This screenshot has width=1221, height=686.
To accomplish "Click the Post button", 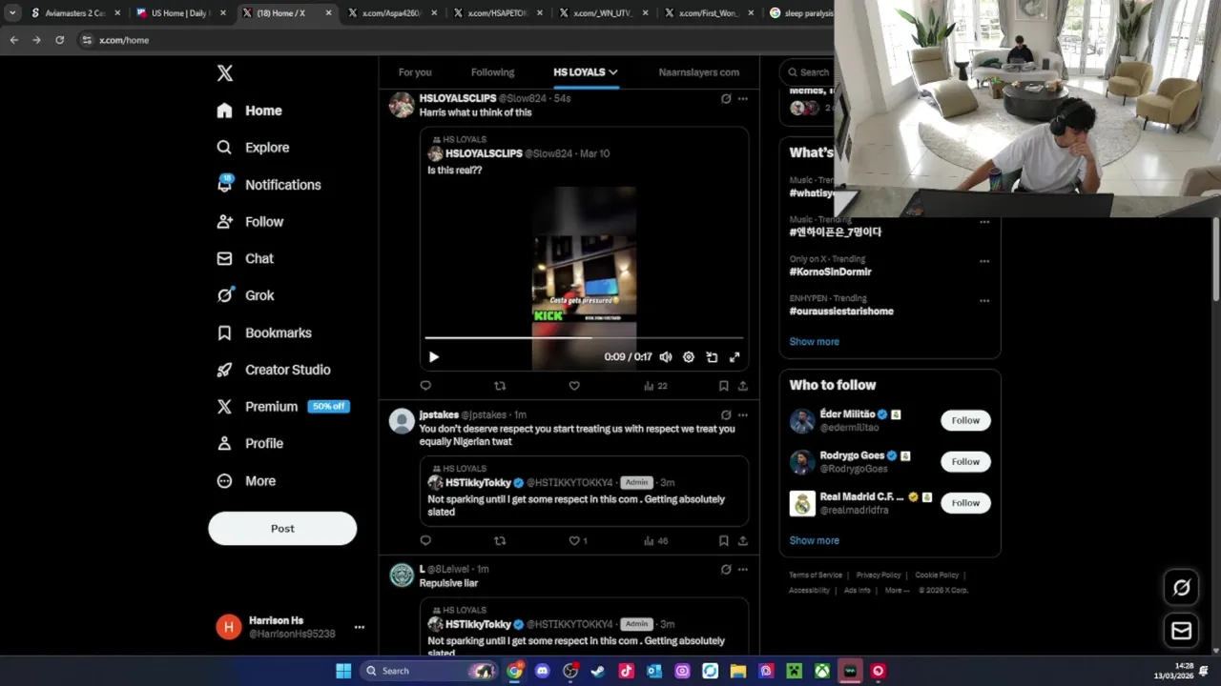I will coord(282,529).
